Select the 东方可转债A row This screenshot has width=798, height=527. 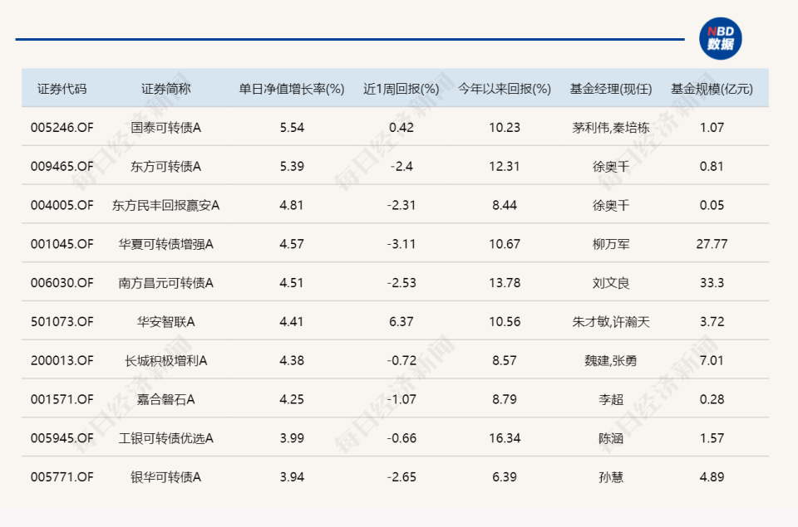pyautogui.click(x=166, y=166)
